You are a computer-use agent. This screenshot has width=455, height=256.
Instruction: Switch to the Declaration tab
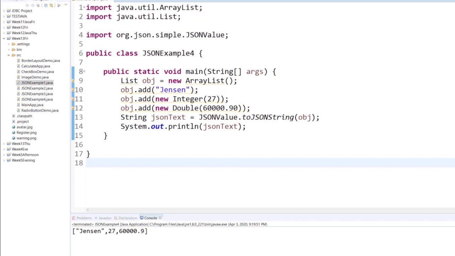point(125,218)
